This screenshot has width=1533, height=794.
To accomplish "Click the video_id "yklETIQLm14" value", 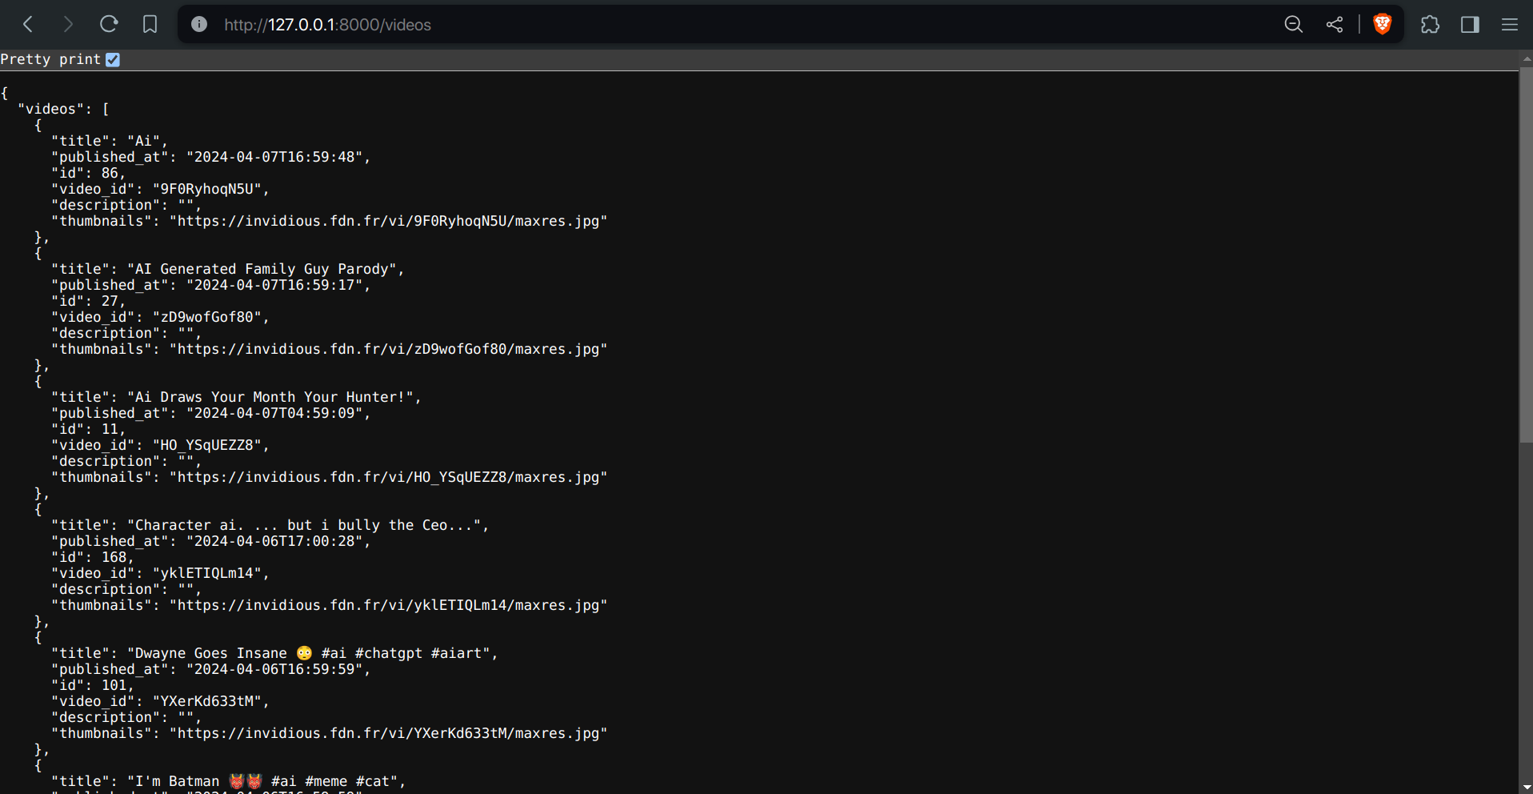I will pos(207,573).
